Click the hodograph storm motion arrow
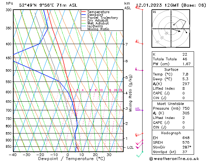Viewport: 209px width, 161px height. point(176,30)
